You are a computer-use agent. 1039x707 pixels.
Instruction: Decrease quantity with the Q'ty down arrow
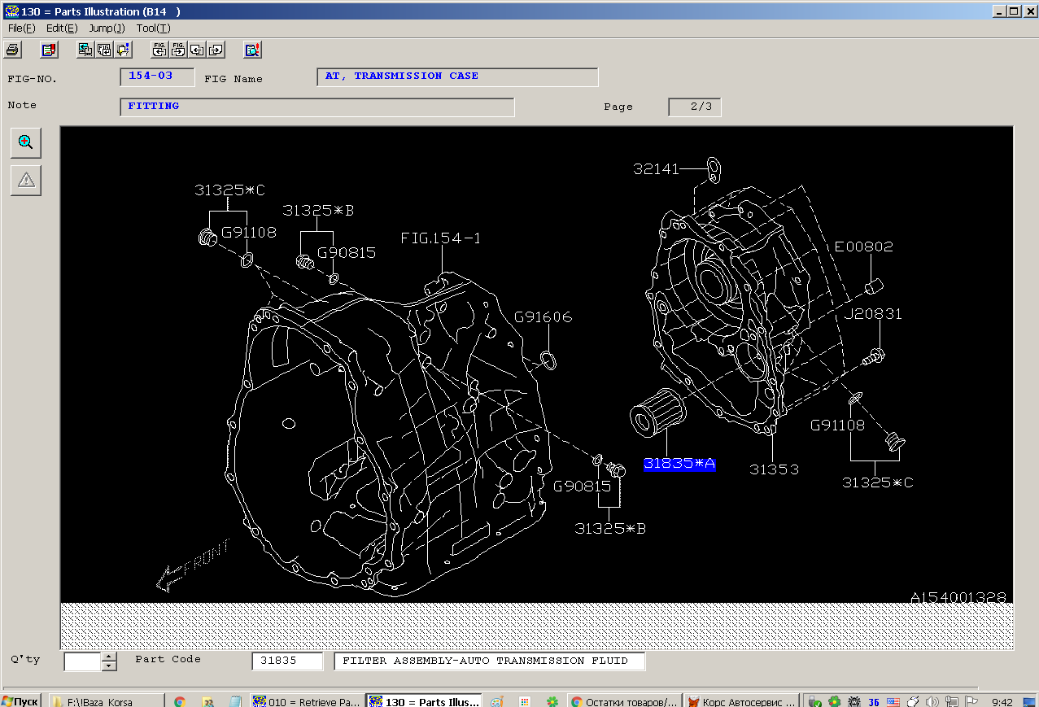pyautogui.click(x=109, y=666)
